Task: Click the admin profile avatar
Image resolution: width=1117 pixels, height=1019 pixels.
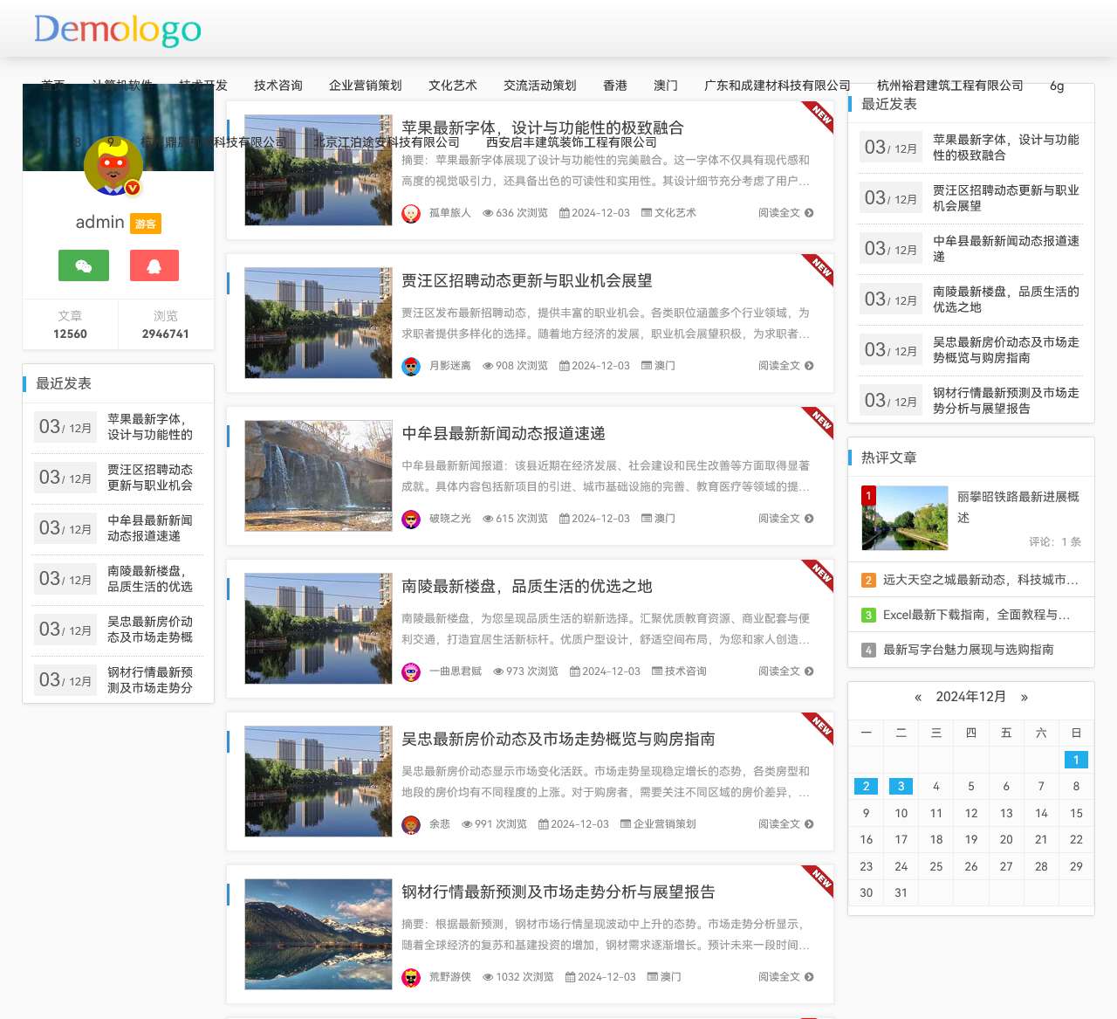Action: [113, 166]
